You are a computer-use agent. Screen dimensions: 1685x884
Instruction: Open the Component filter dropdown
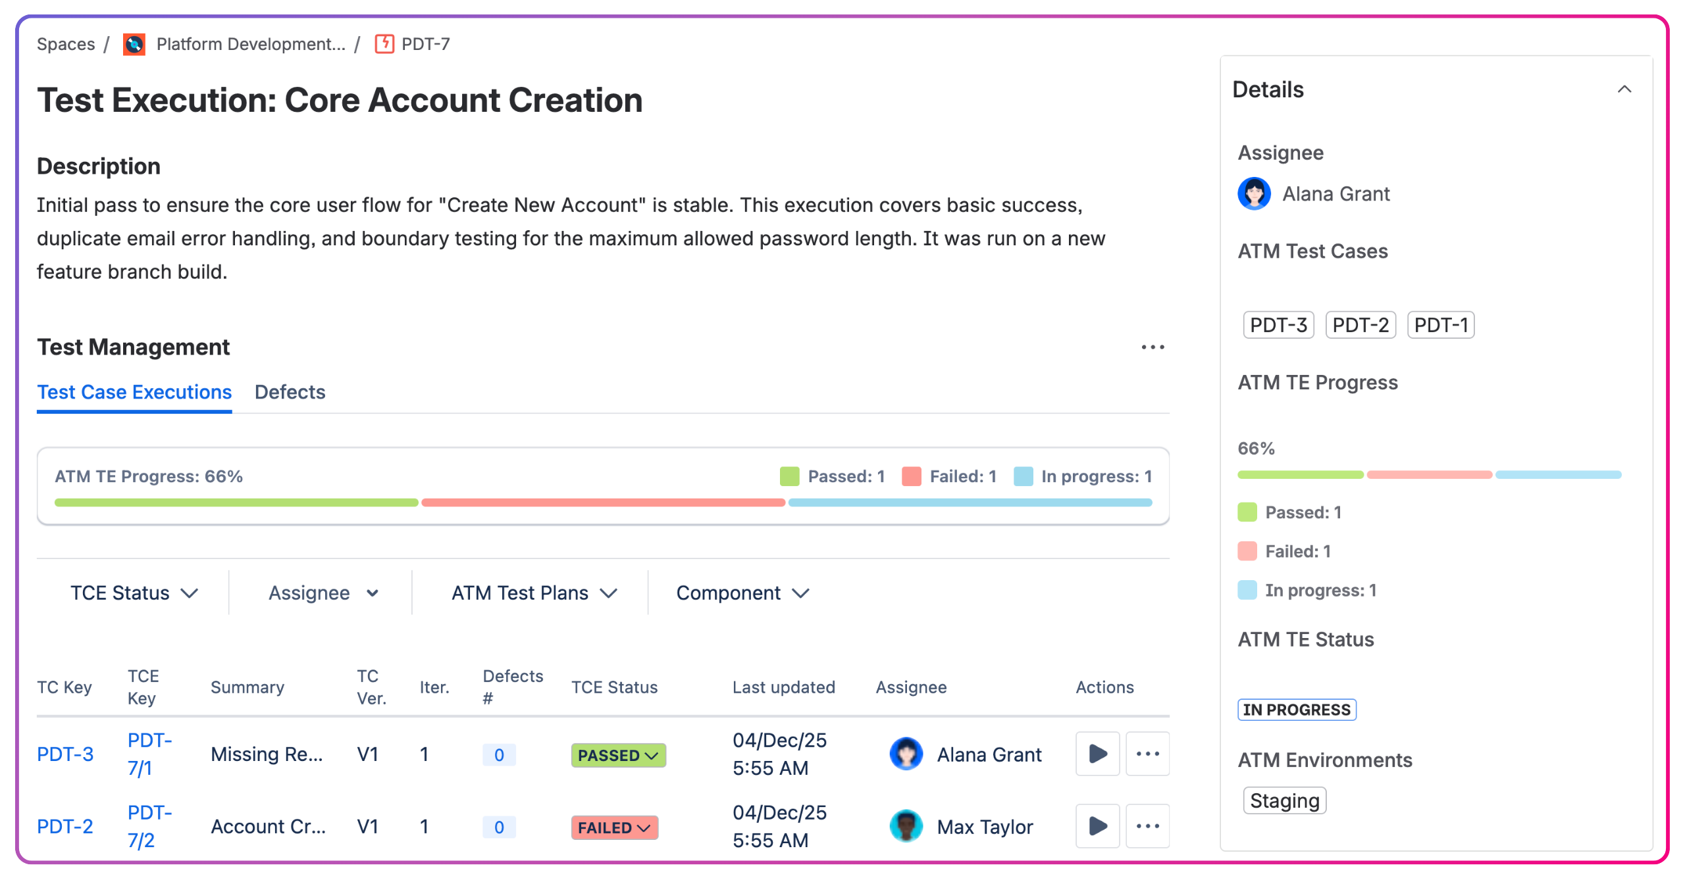(x=742, y=593)
